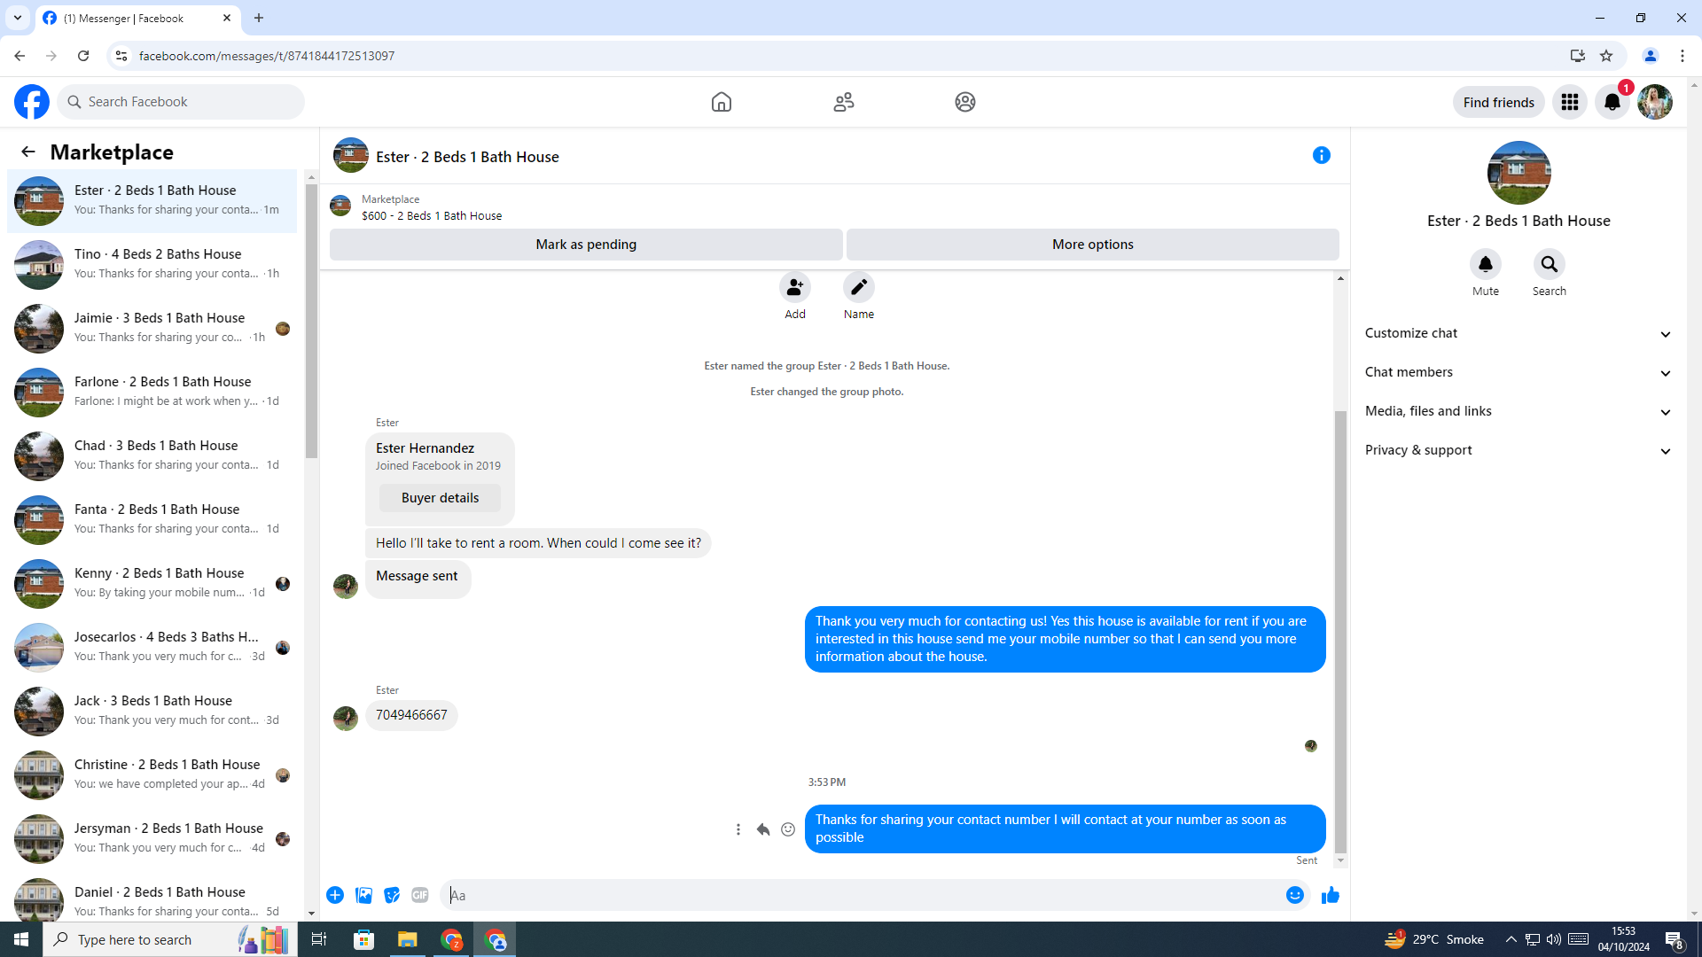The width and height of the screenshot is (1702, 957).
Task: Add people to the group chat
Action: click(x=795, y=287)
